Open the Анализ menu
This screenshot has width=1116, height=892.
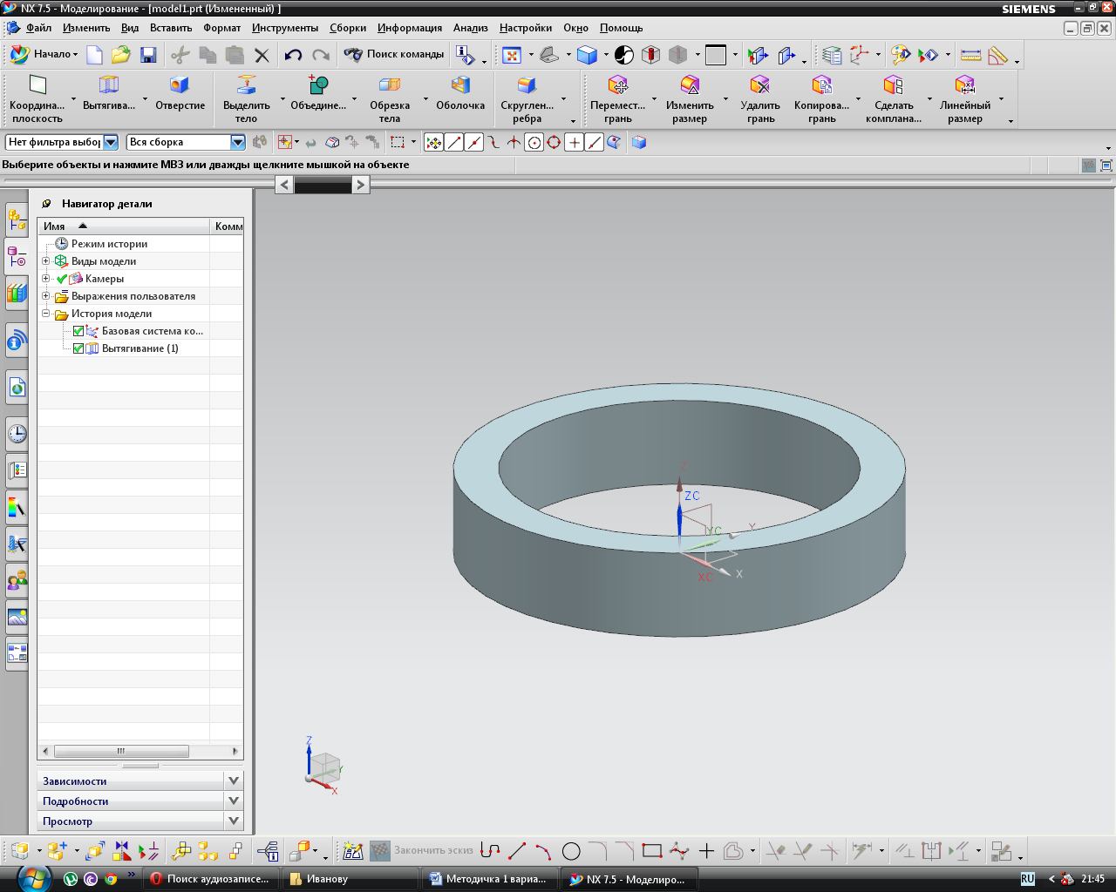click(x=470, y=28)
